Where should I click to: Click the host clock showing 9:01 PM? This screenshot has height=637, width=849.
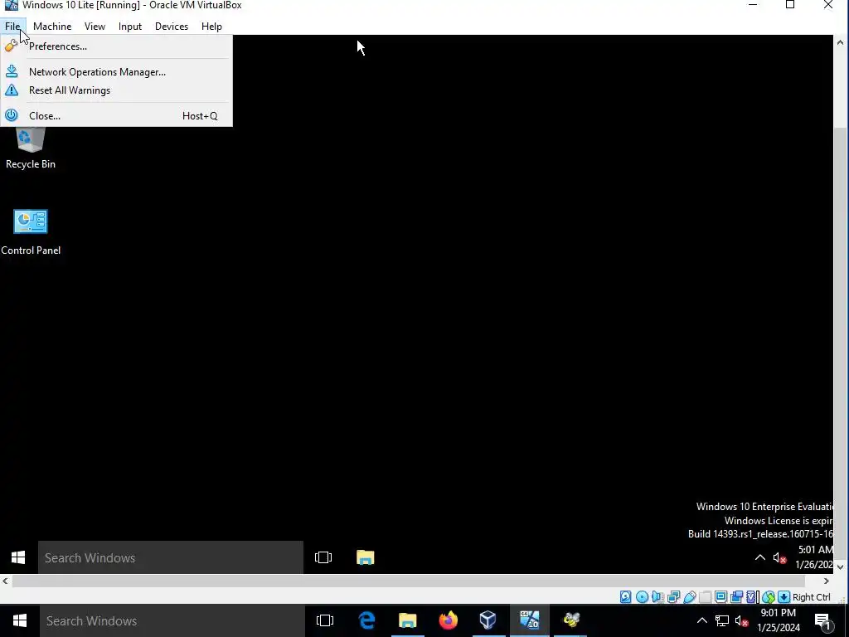point(779,620)
